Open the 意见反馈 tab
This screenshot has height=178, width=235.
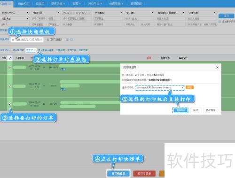pos(136,3)
